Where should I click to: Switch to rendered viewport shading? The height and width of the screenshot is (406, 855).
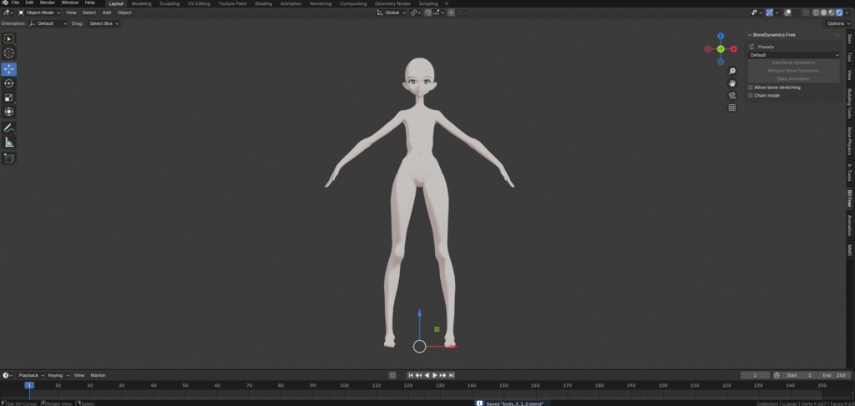point(839,13)
